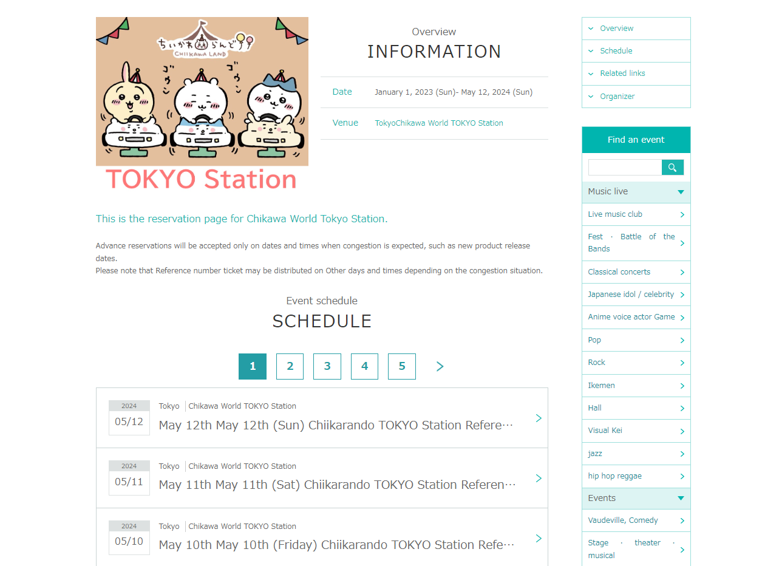
Task: Click the arrow beside Classical concerts
Action: click(x=682, y=272)
